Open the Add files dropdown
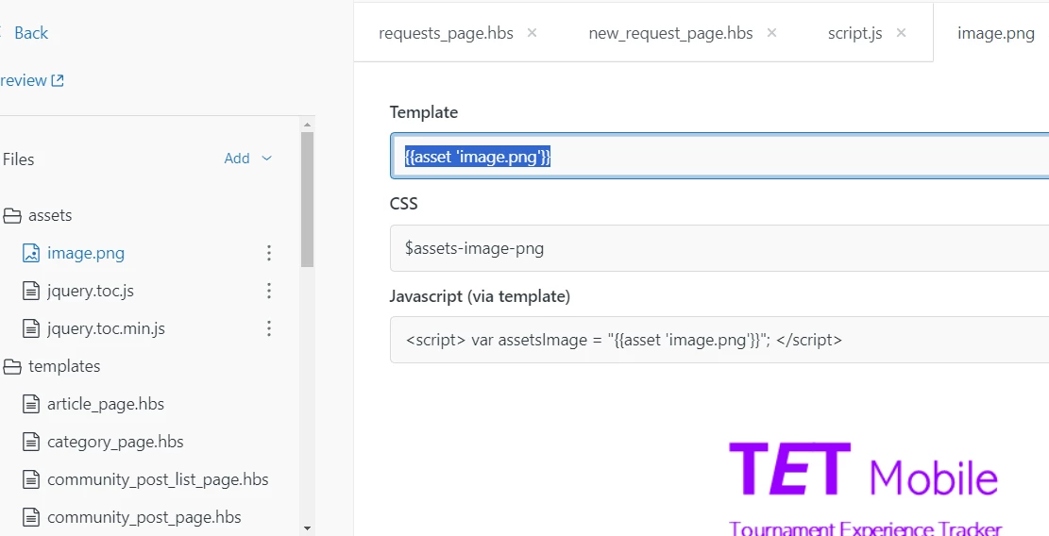Viewport: 1049px width, 536px height. point(248,159)
